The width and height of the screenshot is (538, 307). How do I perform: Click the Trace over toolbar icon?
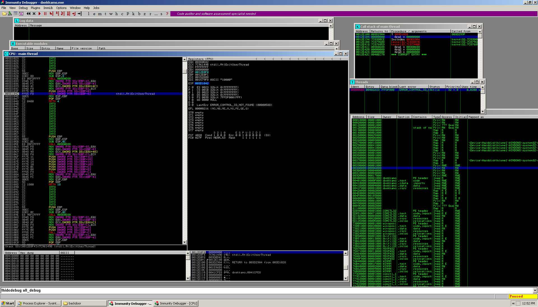tap(68, 13)
